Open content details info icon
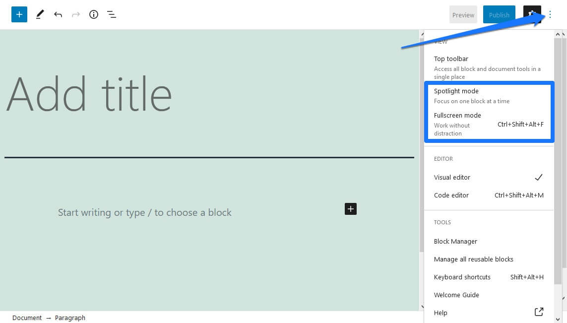The height and width of the screenshot is (323, 567). click(94, 14)
